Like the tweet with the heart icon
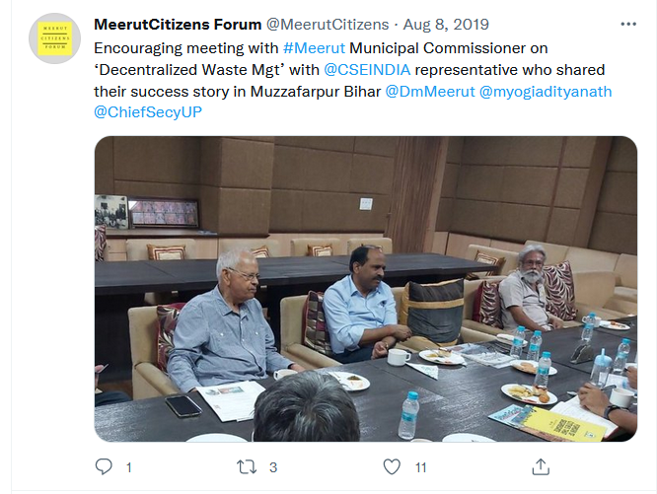Screen dimensions: 657x494 (x=392, y=466)
